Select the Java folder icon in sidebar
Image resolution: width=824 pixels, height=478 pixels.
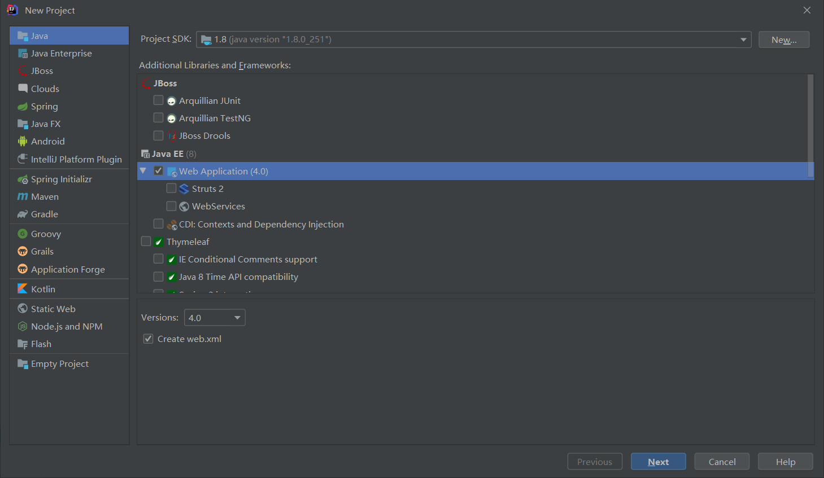[23, 36]
